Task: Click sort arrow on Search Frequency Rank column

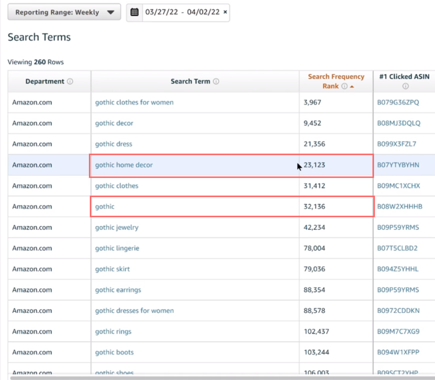Action: point(352,87)
